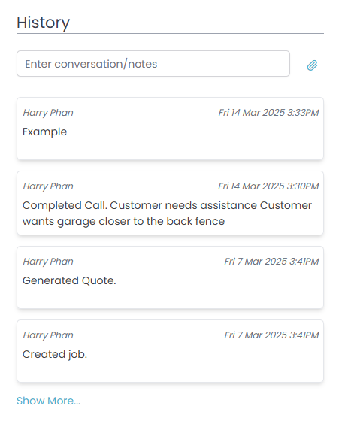Viewport: 354px width, 427px height.
Task: Click the Created job entry's 3:41PM timestamp
Action: point(271,335)
